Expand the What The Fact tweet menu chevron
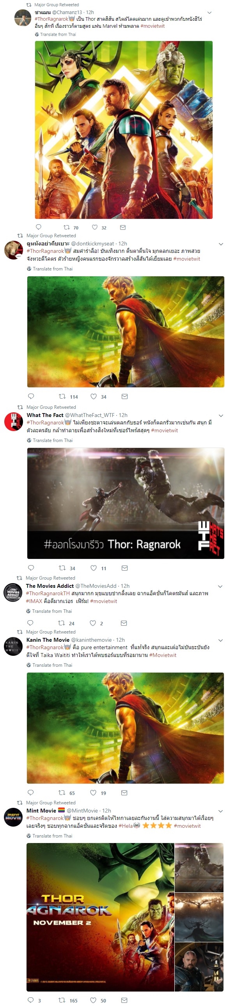The width and height of the screenshot is (227, 1006). tap(221, 415)
